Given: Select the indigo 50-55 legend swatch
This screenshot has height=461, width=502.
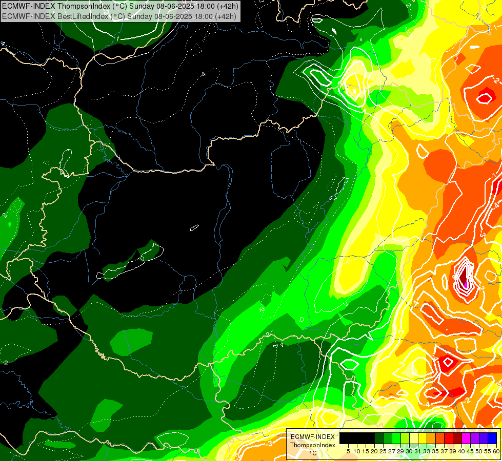Looking at the screenshot, I should coord(484,438).
